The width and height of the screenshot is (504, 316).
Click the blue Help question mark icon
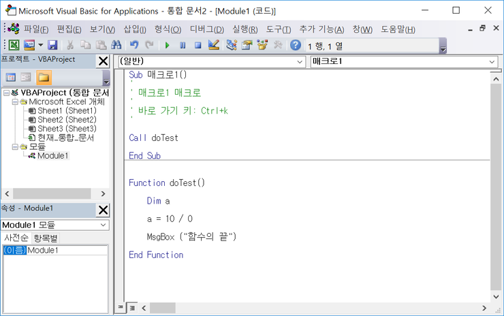pos(296,45)
